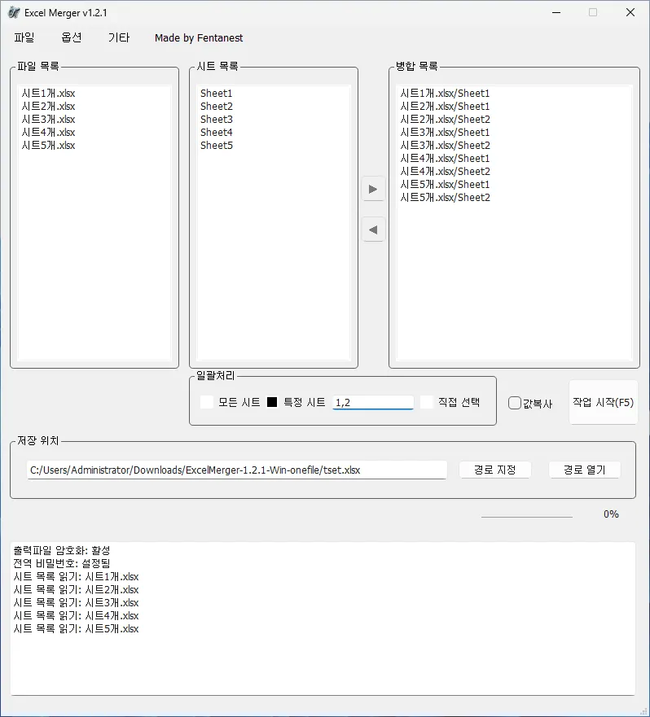This screenshot has width=650, height=717.
Task: Click the sheet numbers field containing 1,2
Action: (x=372, y=402)
